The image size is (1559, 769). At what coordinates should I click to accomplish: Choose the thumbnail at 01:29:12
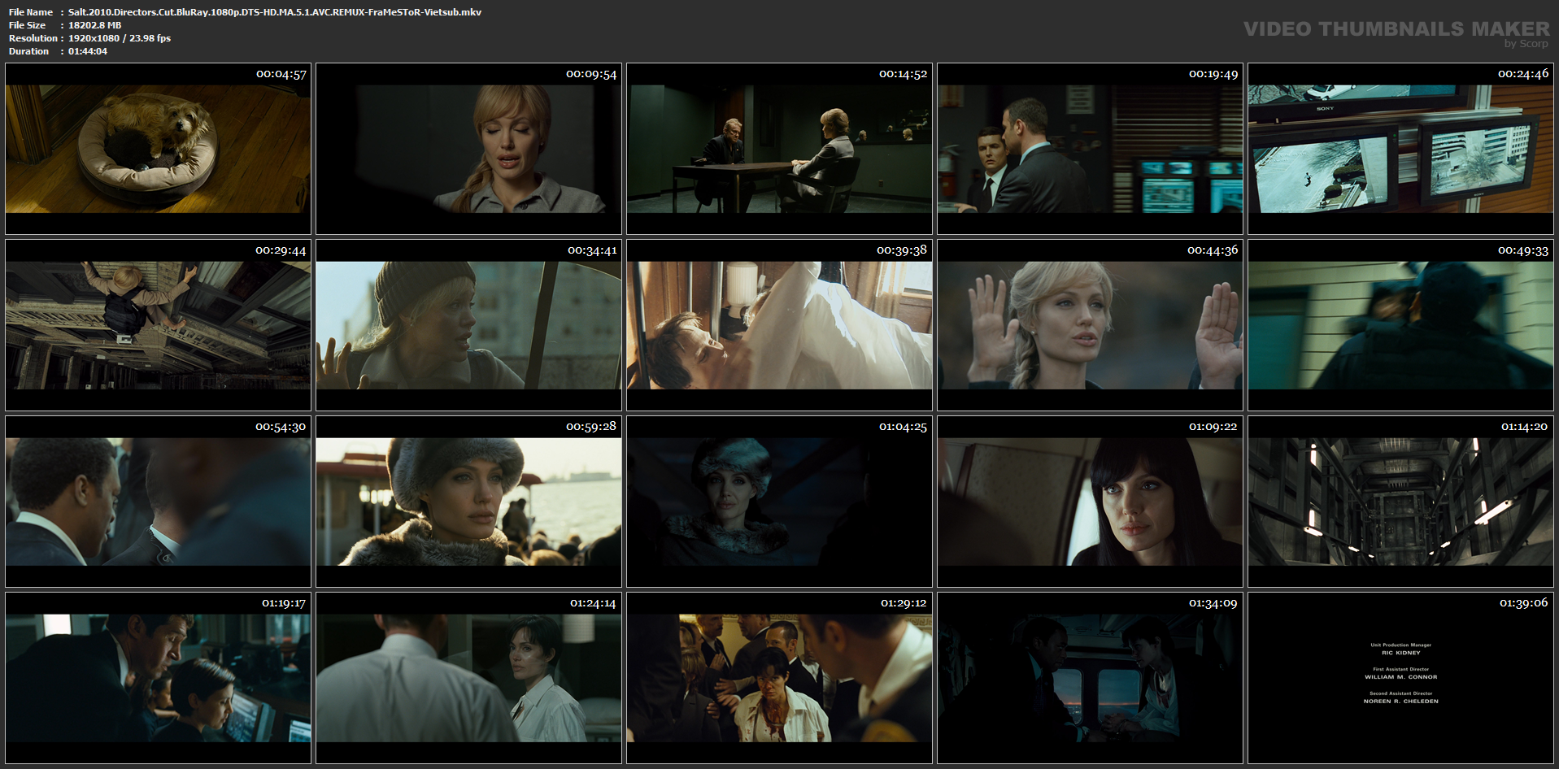coord(779,678)
